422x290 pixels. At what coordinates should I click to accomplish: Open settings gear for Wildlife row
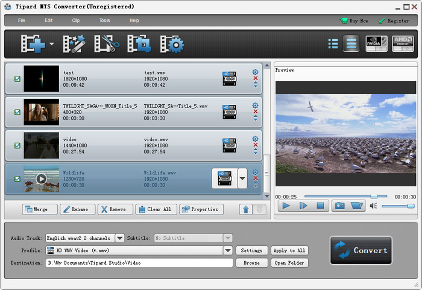[255, 172]
